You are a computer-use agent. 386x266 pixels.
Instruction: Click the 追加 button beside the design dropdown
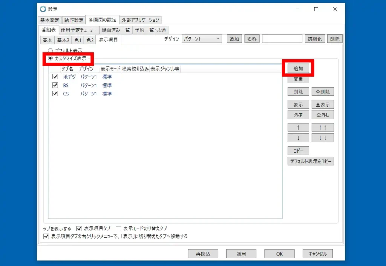[x=234, y=39]
